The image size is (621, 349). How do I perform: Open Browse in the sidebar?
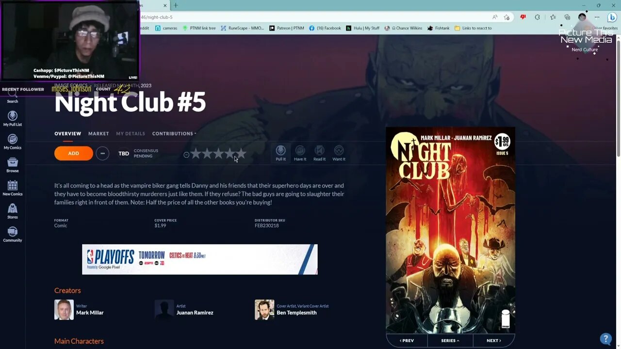[x=13, y=165]
